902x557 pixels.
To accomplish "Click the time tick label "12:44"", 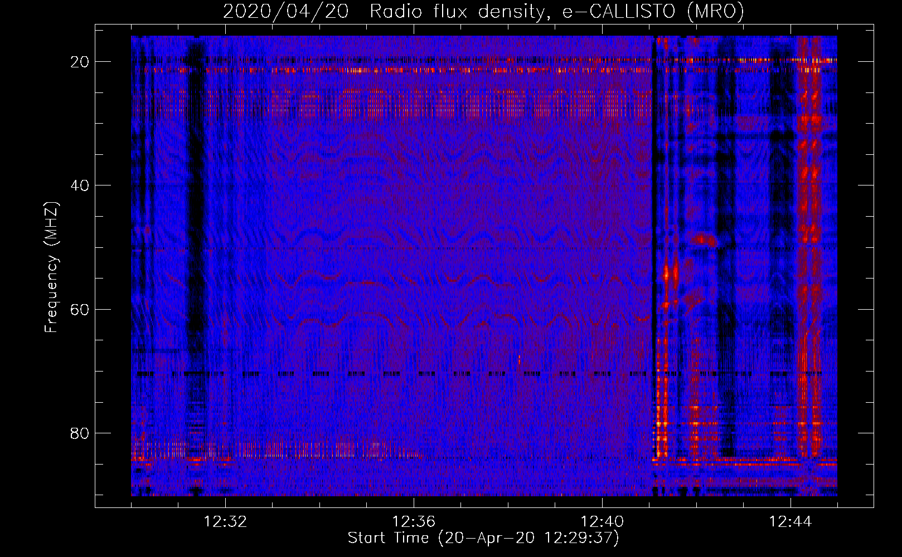I will pos(791,522).
